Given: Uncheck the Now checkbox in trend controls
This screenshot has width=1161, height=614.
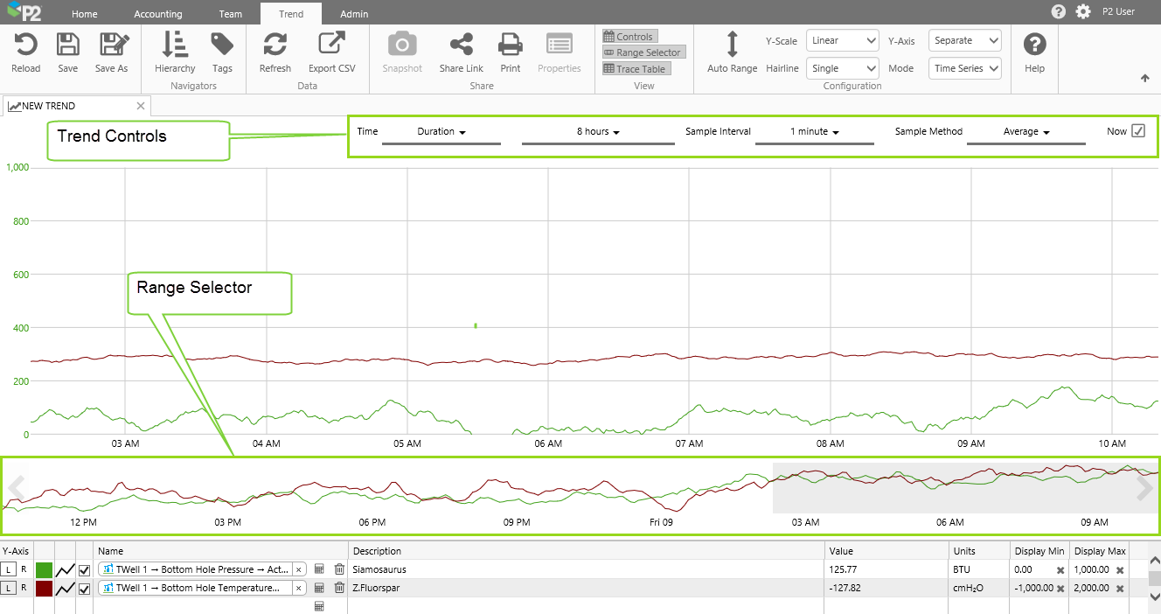Looking at the screenshot, I should pos(1137,131).
